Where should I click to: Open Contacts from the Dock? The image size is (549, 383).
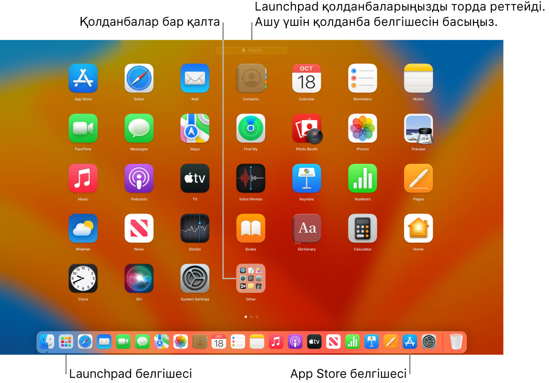[x=200, y=342]
